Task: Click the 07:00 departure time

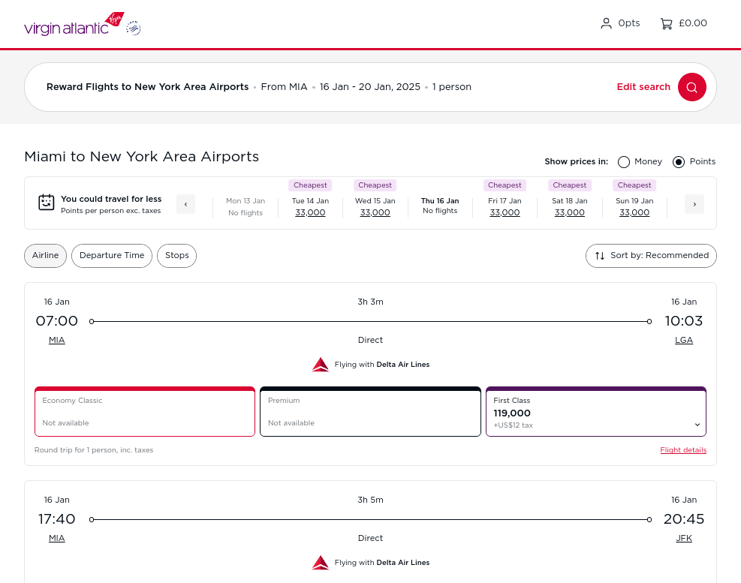Action: click(57, 321)
